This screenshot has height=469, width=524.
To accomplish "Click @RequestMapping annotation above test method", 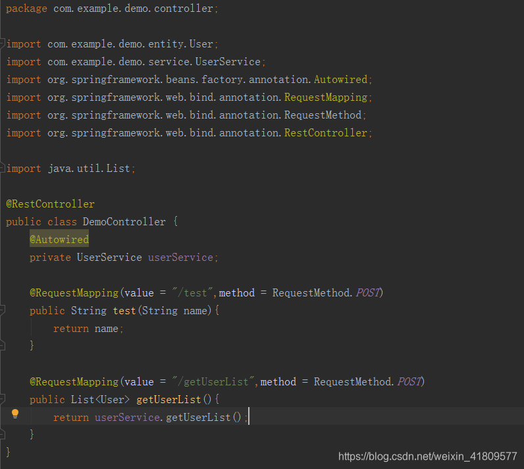I will pyautogui.click(x=74, y=293).
